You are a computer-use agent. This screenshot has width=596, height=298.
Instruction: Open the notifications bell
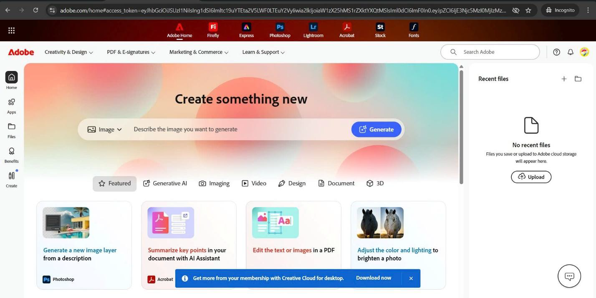click(570, 52)
